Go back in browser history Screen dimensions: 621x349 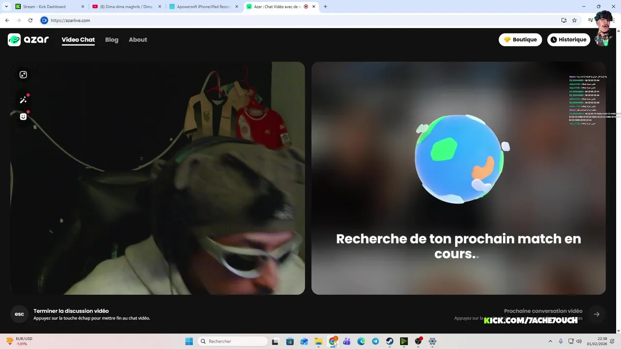(x=7, y=20)
